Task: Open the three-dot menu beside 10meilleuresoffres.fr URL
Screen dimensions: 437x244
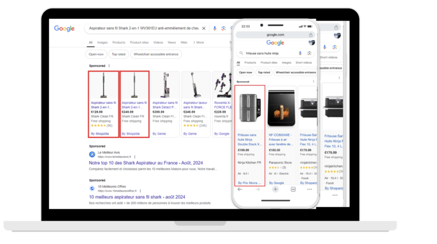Action: pos(140,191)
